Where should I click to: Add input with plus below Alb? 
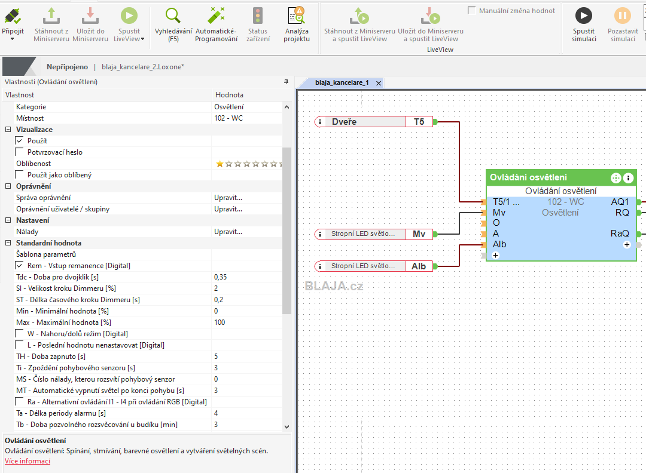(x=496, y=256)
